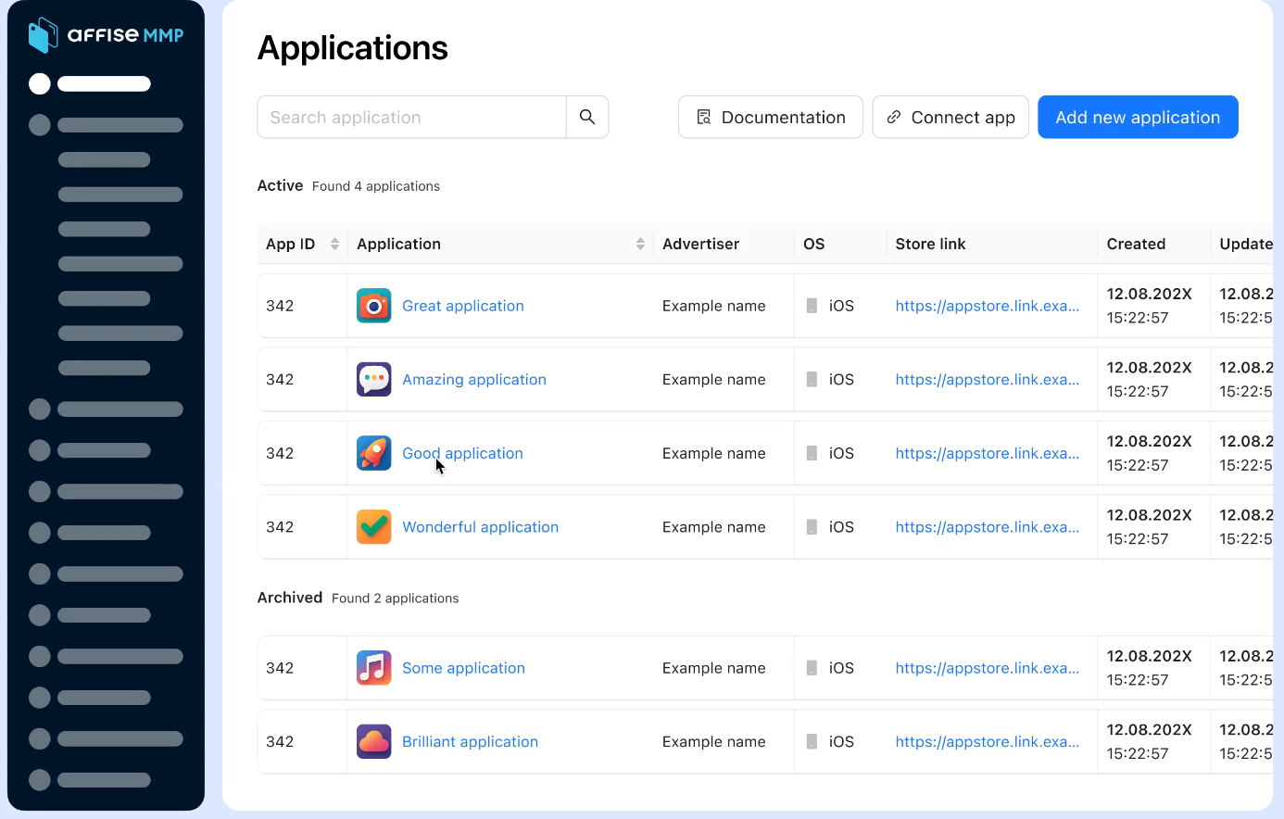This screenshot has height=819, width=1284.
Task: Click iOS device icon in Wonderful application row
Action: coord(812,527)
